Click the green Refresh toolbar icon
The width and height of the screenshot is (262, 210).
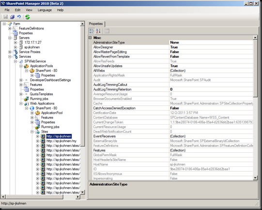(28, 17)
